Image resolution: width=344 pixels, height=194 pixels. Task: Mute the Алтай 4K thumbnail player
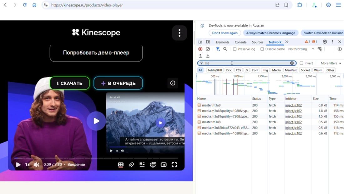tap(122, 151)
